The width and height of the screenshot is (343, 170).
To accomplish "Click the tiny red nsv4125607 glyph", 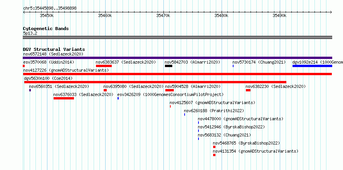I will [x=170, y=106].
